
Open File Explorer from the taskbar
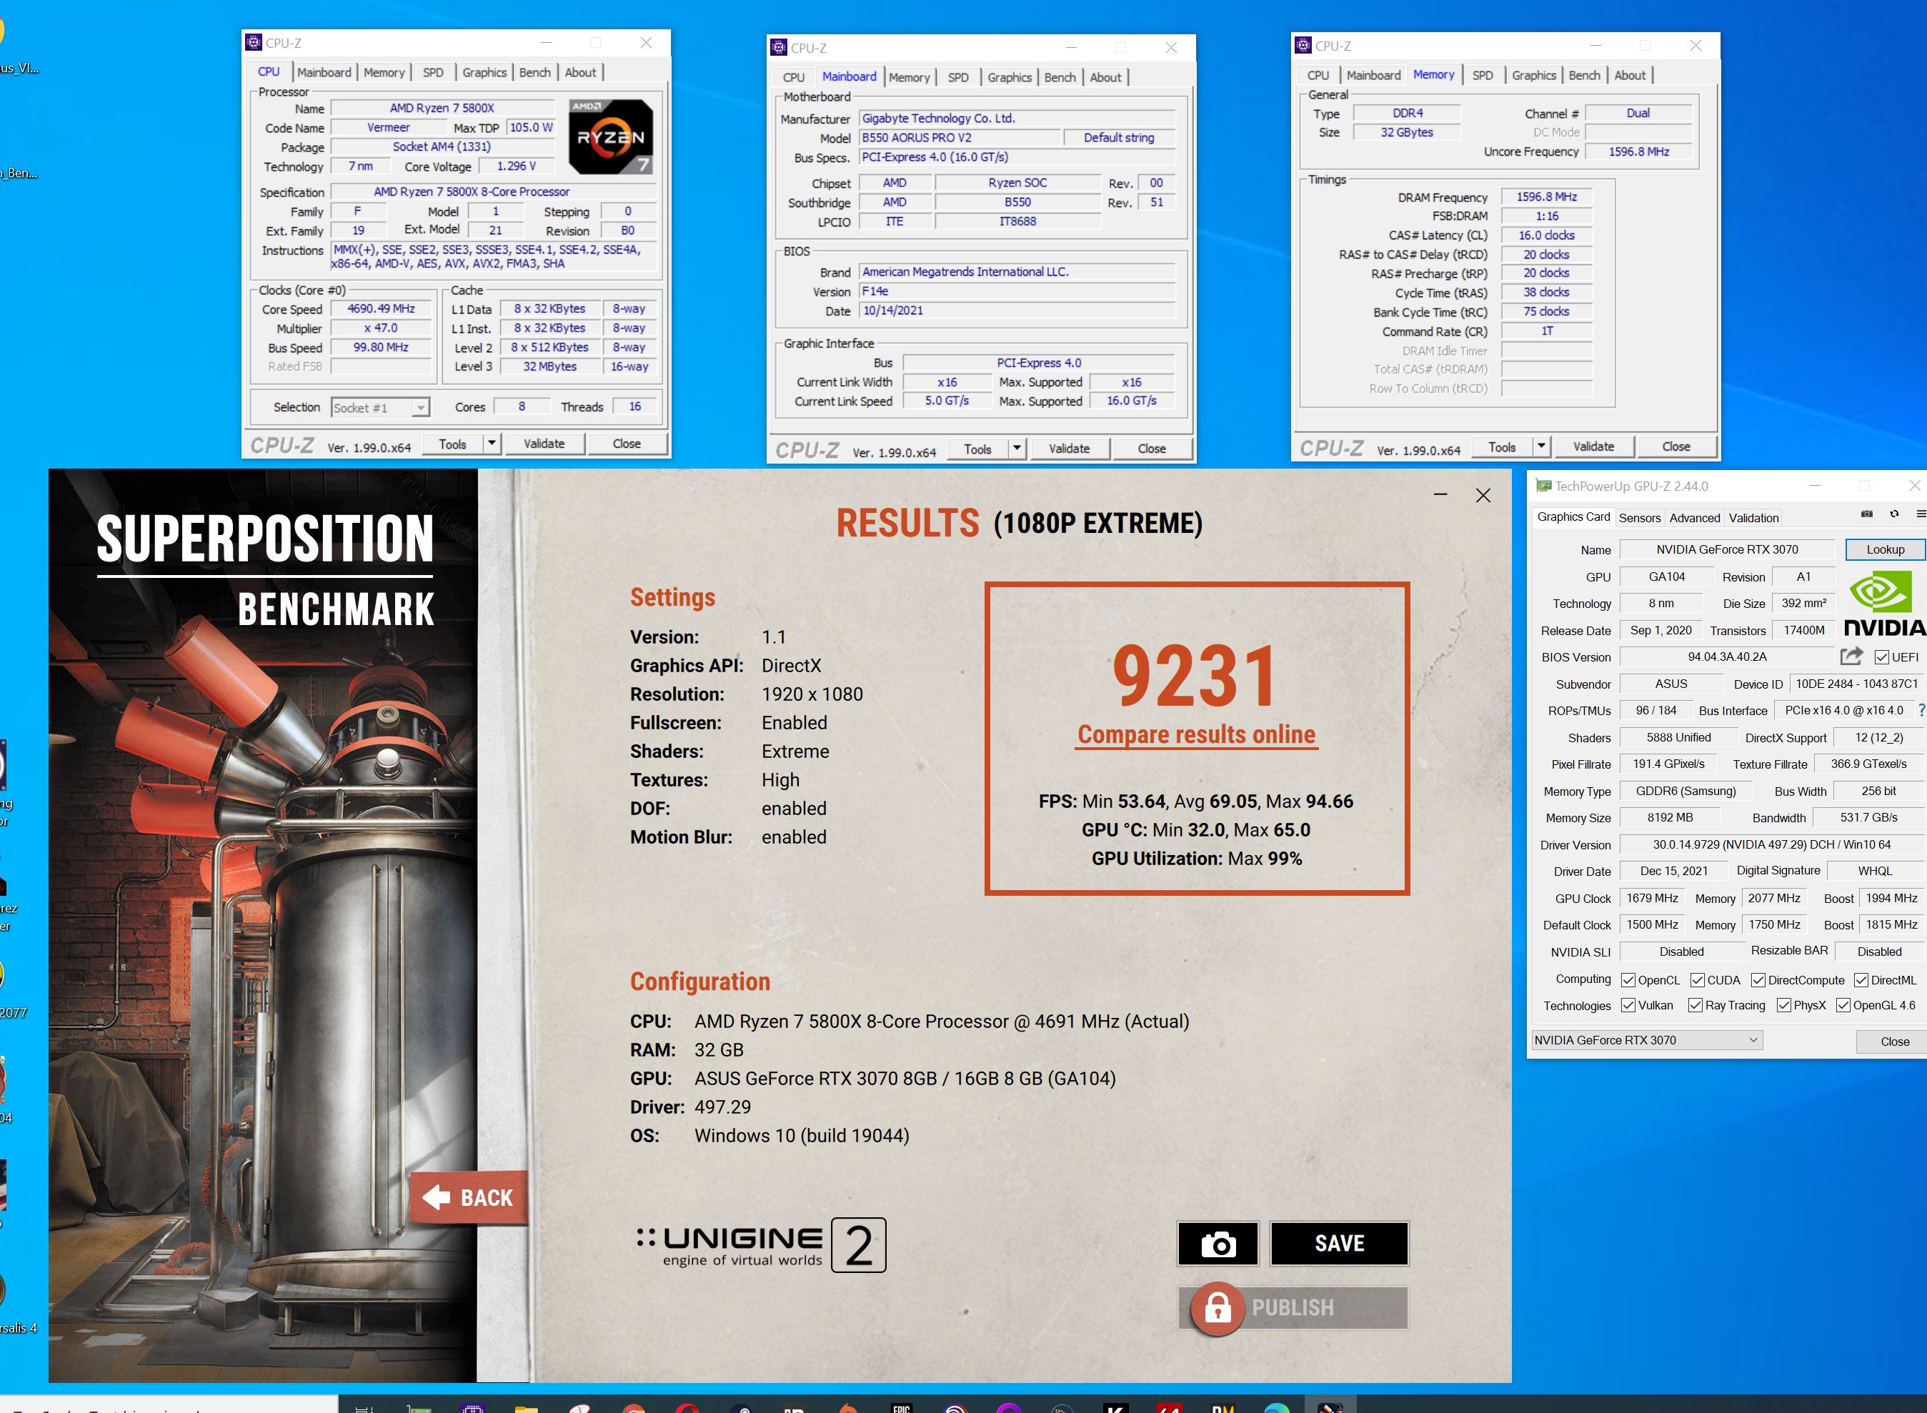(526, 1408)
